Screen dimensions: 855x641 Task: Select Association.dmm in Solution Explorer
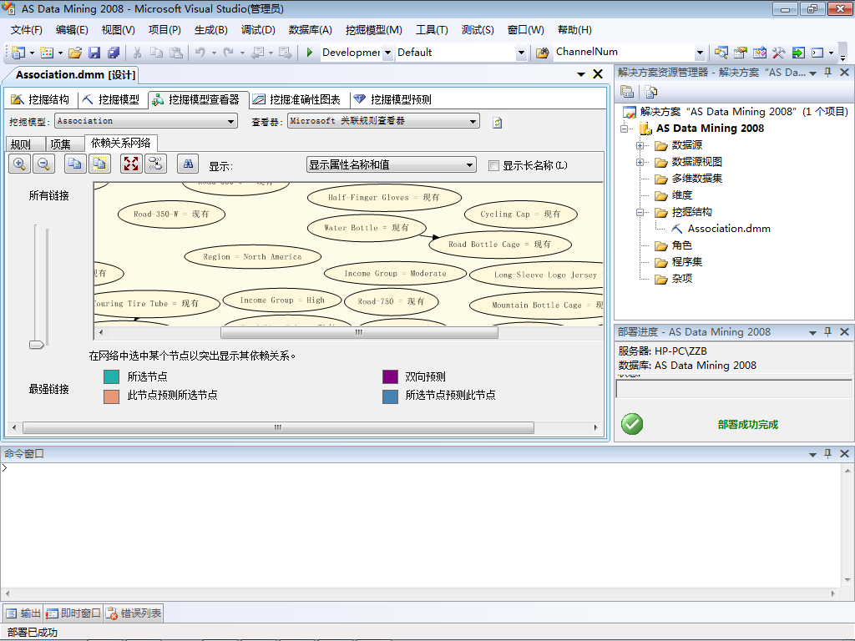pos(728,229)
